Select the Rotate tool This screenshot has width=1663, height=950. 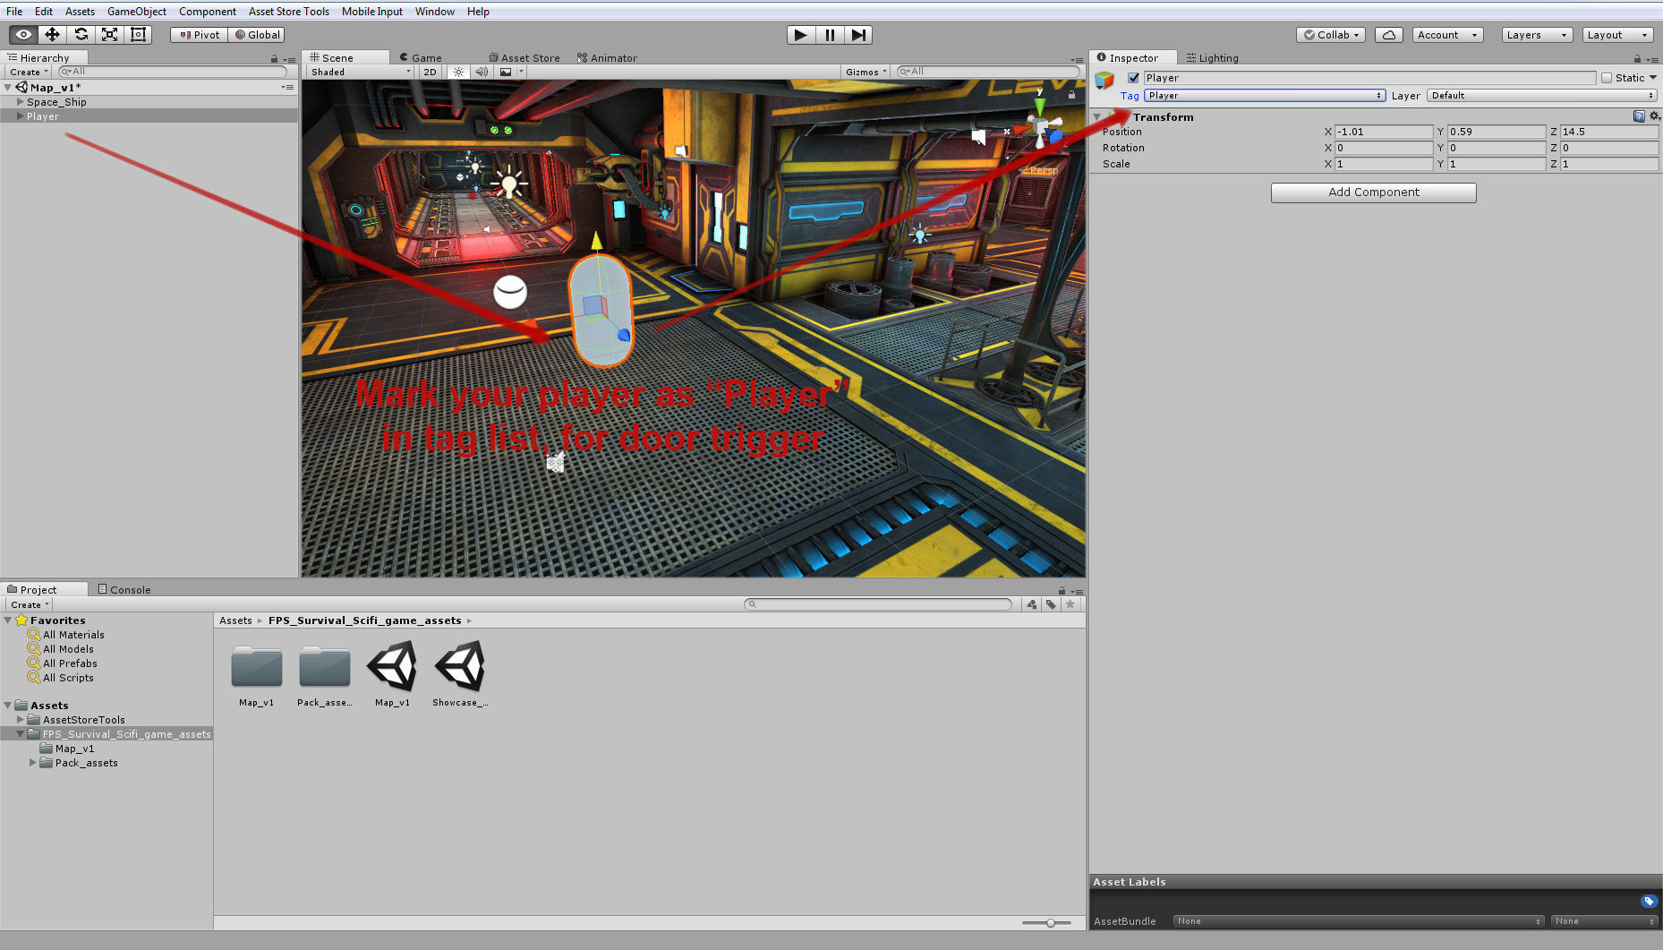[81, 35]
